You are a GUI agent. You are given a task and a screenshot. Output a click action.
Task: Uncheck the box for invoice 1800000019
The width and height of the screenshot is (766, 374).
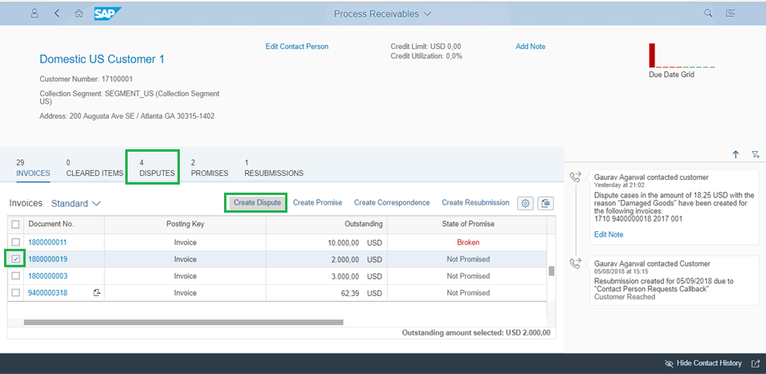[15, 258]
